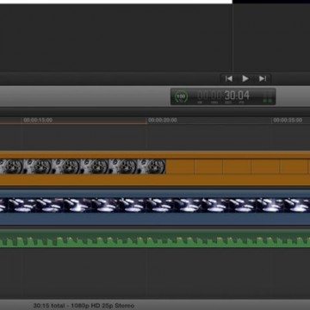Jump to previous edit with skip-back button
Viewport: 310px width, 310px height.
[x=229, y=78]
